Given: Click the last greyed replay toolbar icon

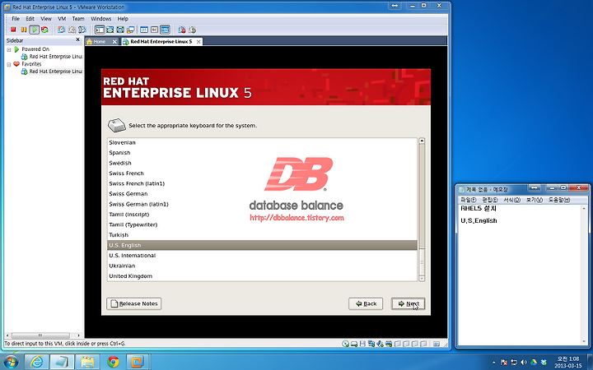Looking at the screenshot, I should pos(193,30).
